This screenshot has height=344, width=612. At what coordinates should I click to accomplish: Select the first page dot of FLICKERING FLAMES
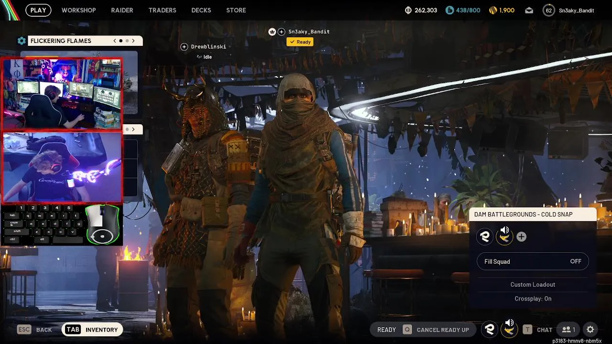tap(121, 41)
